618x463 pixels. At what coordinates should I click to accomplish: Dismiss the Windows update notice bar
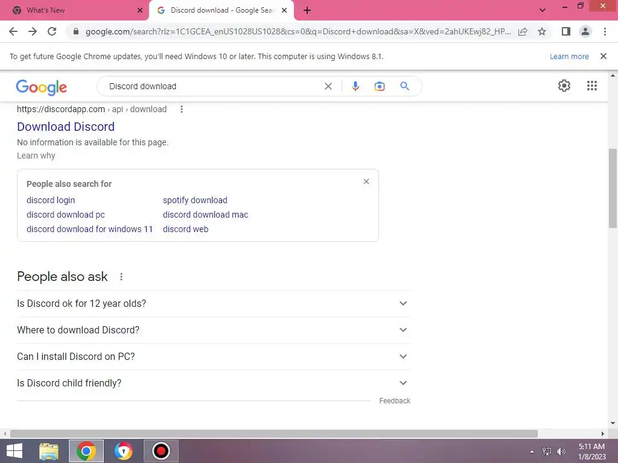coord(603,56)
